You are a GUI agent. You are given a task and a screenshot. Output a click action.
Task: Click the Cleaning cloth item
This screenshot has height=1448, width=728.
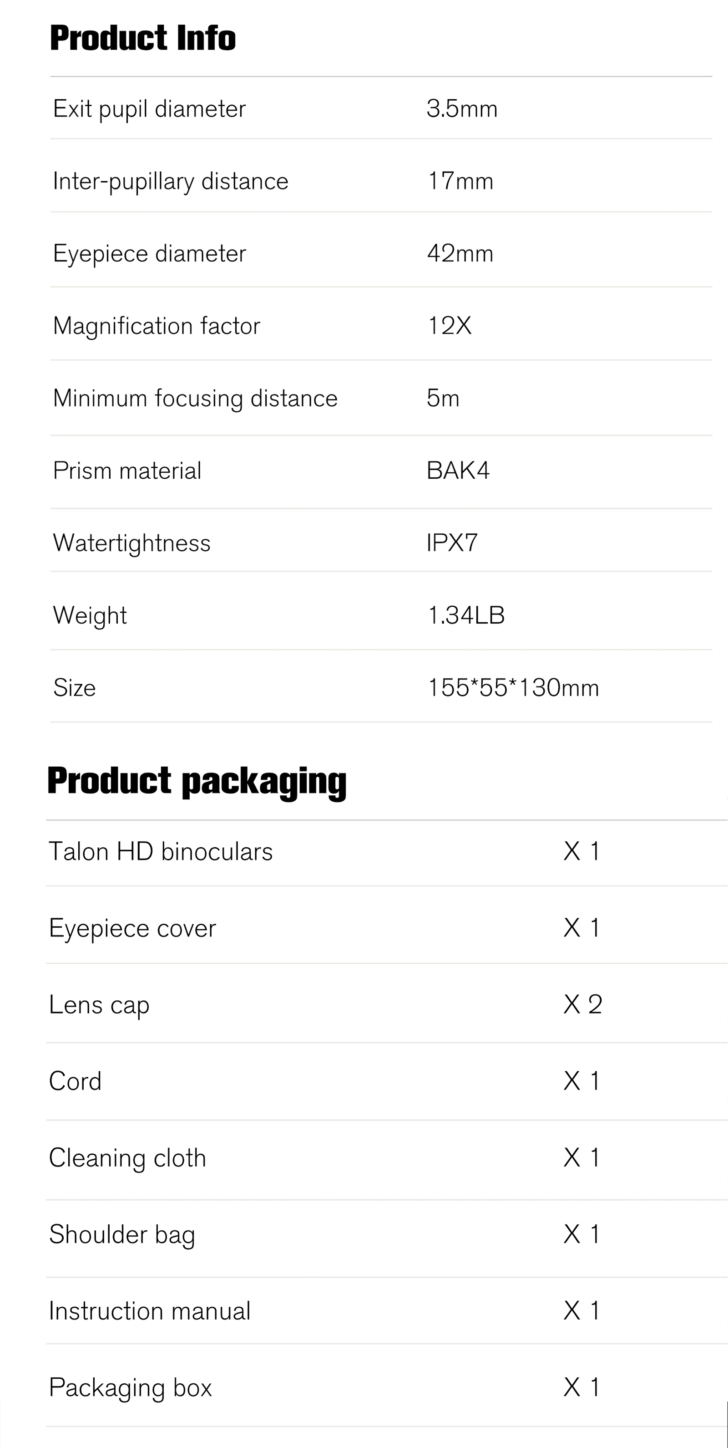click(x=127, y=1158)
